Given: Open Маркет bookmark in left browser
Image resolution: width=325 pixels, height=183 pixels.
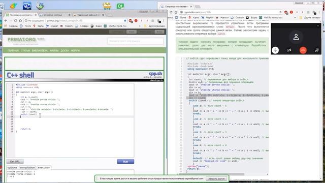Looking at the screenshot, I should point(52,26).
